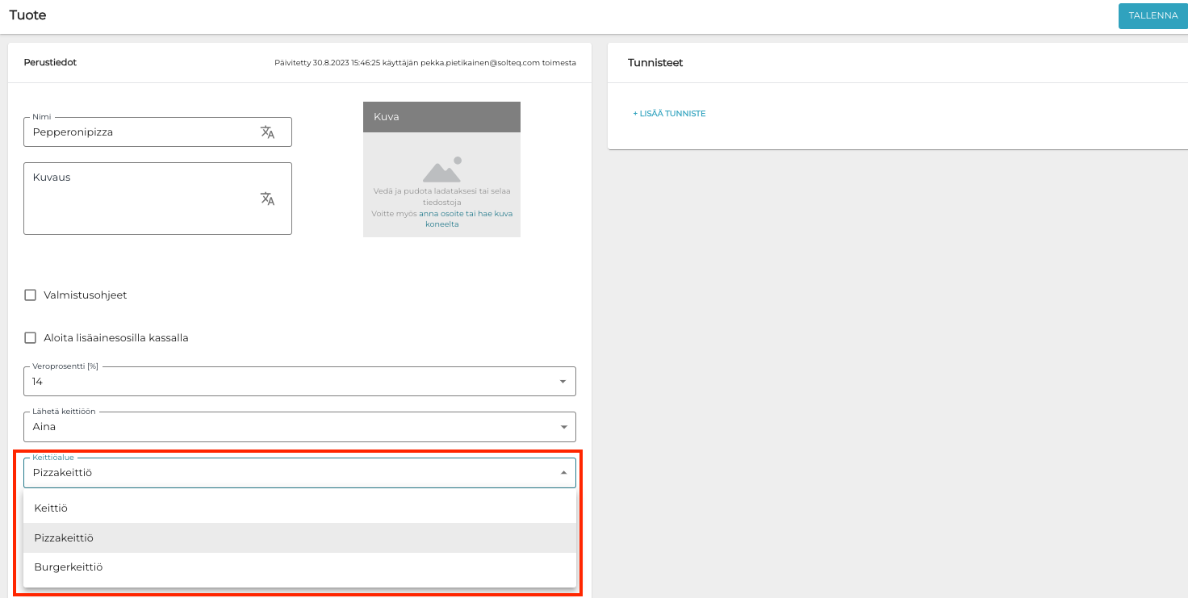1188x598 pixels.
Task: Select Keittiö from the dropdown list
Action: click(51, 508)
